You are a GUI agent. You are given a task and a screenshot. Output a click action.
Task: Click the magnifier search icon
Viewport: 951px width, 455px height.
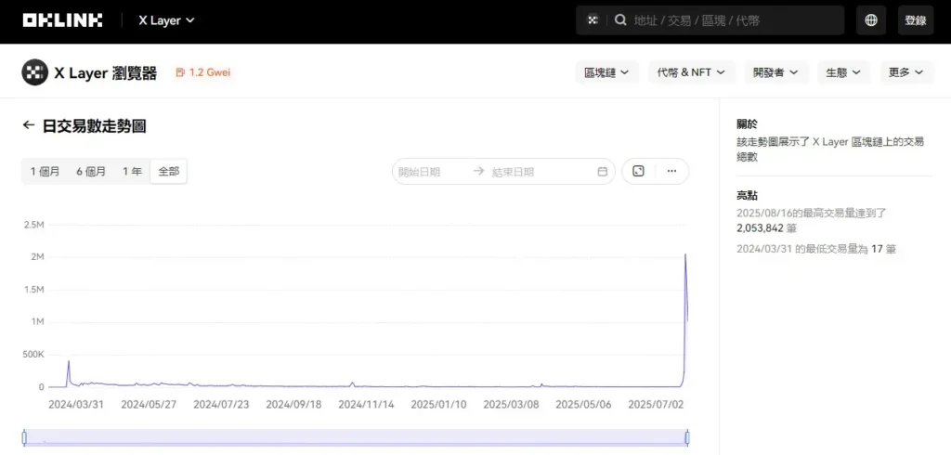[x=620, y=20]
